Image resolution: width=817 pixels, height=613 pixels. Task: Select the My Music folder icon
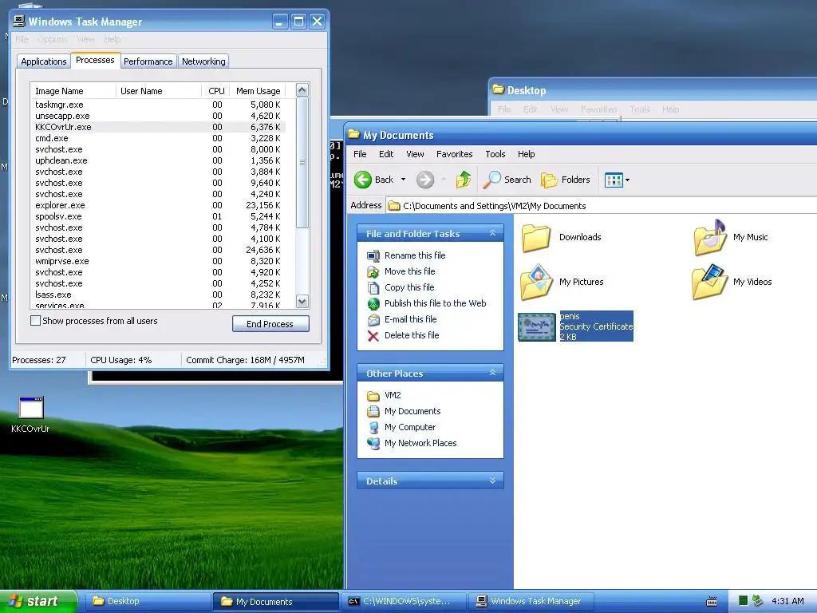(x=710, y=238)
